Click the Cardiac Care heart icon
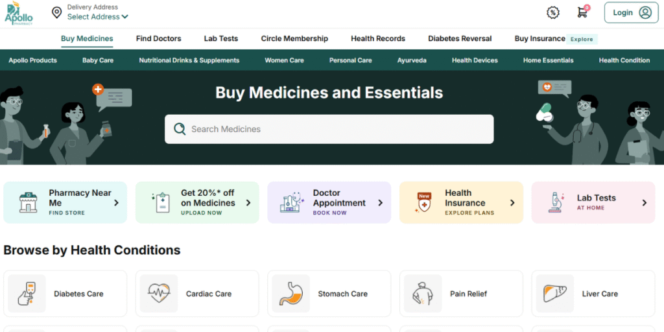This screenshot has width=664, height=332. [159, 294]
